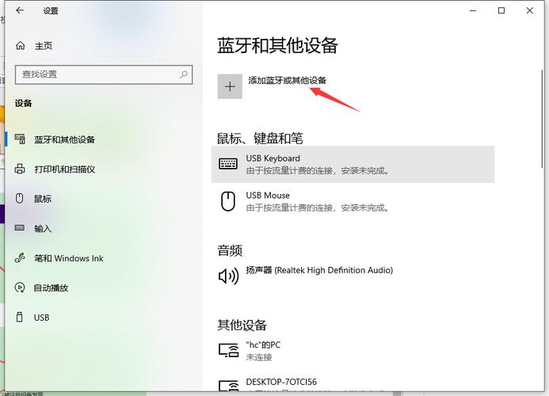Select the printer icon in sidebar
Screen dimensions: 549x396
pos(20,169)
